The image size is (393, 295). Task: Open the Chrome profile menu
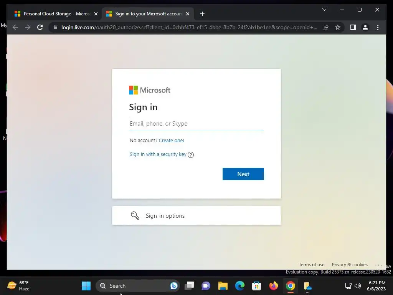365,27
